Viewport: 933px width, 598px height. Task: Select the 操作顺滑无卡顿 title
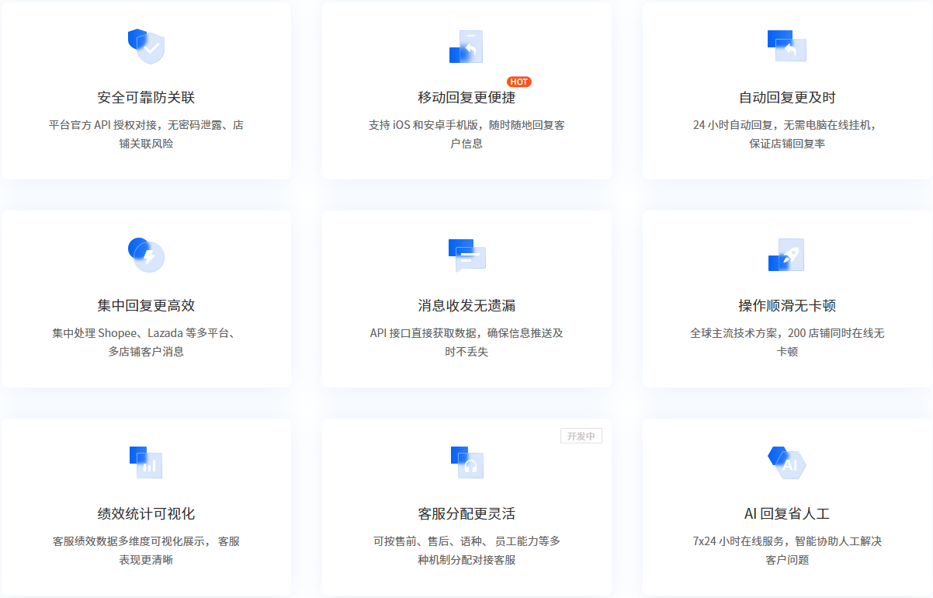coord(787,306)
